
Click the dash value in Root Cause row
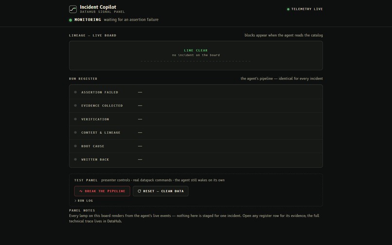point(140,146)
